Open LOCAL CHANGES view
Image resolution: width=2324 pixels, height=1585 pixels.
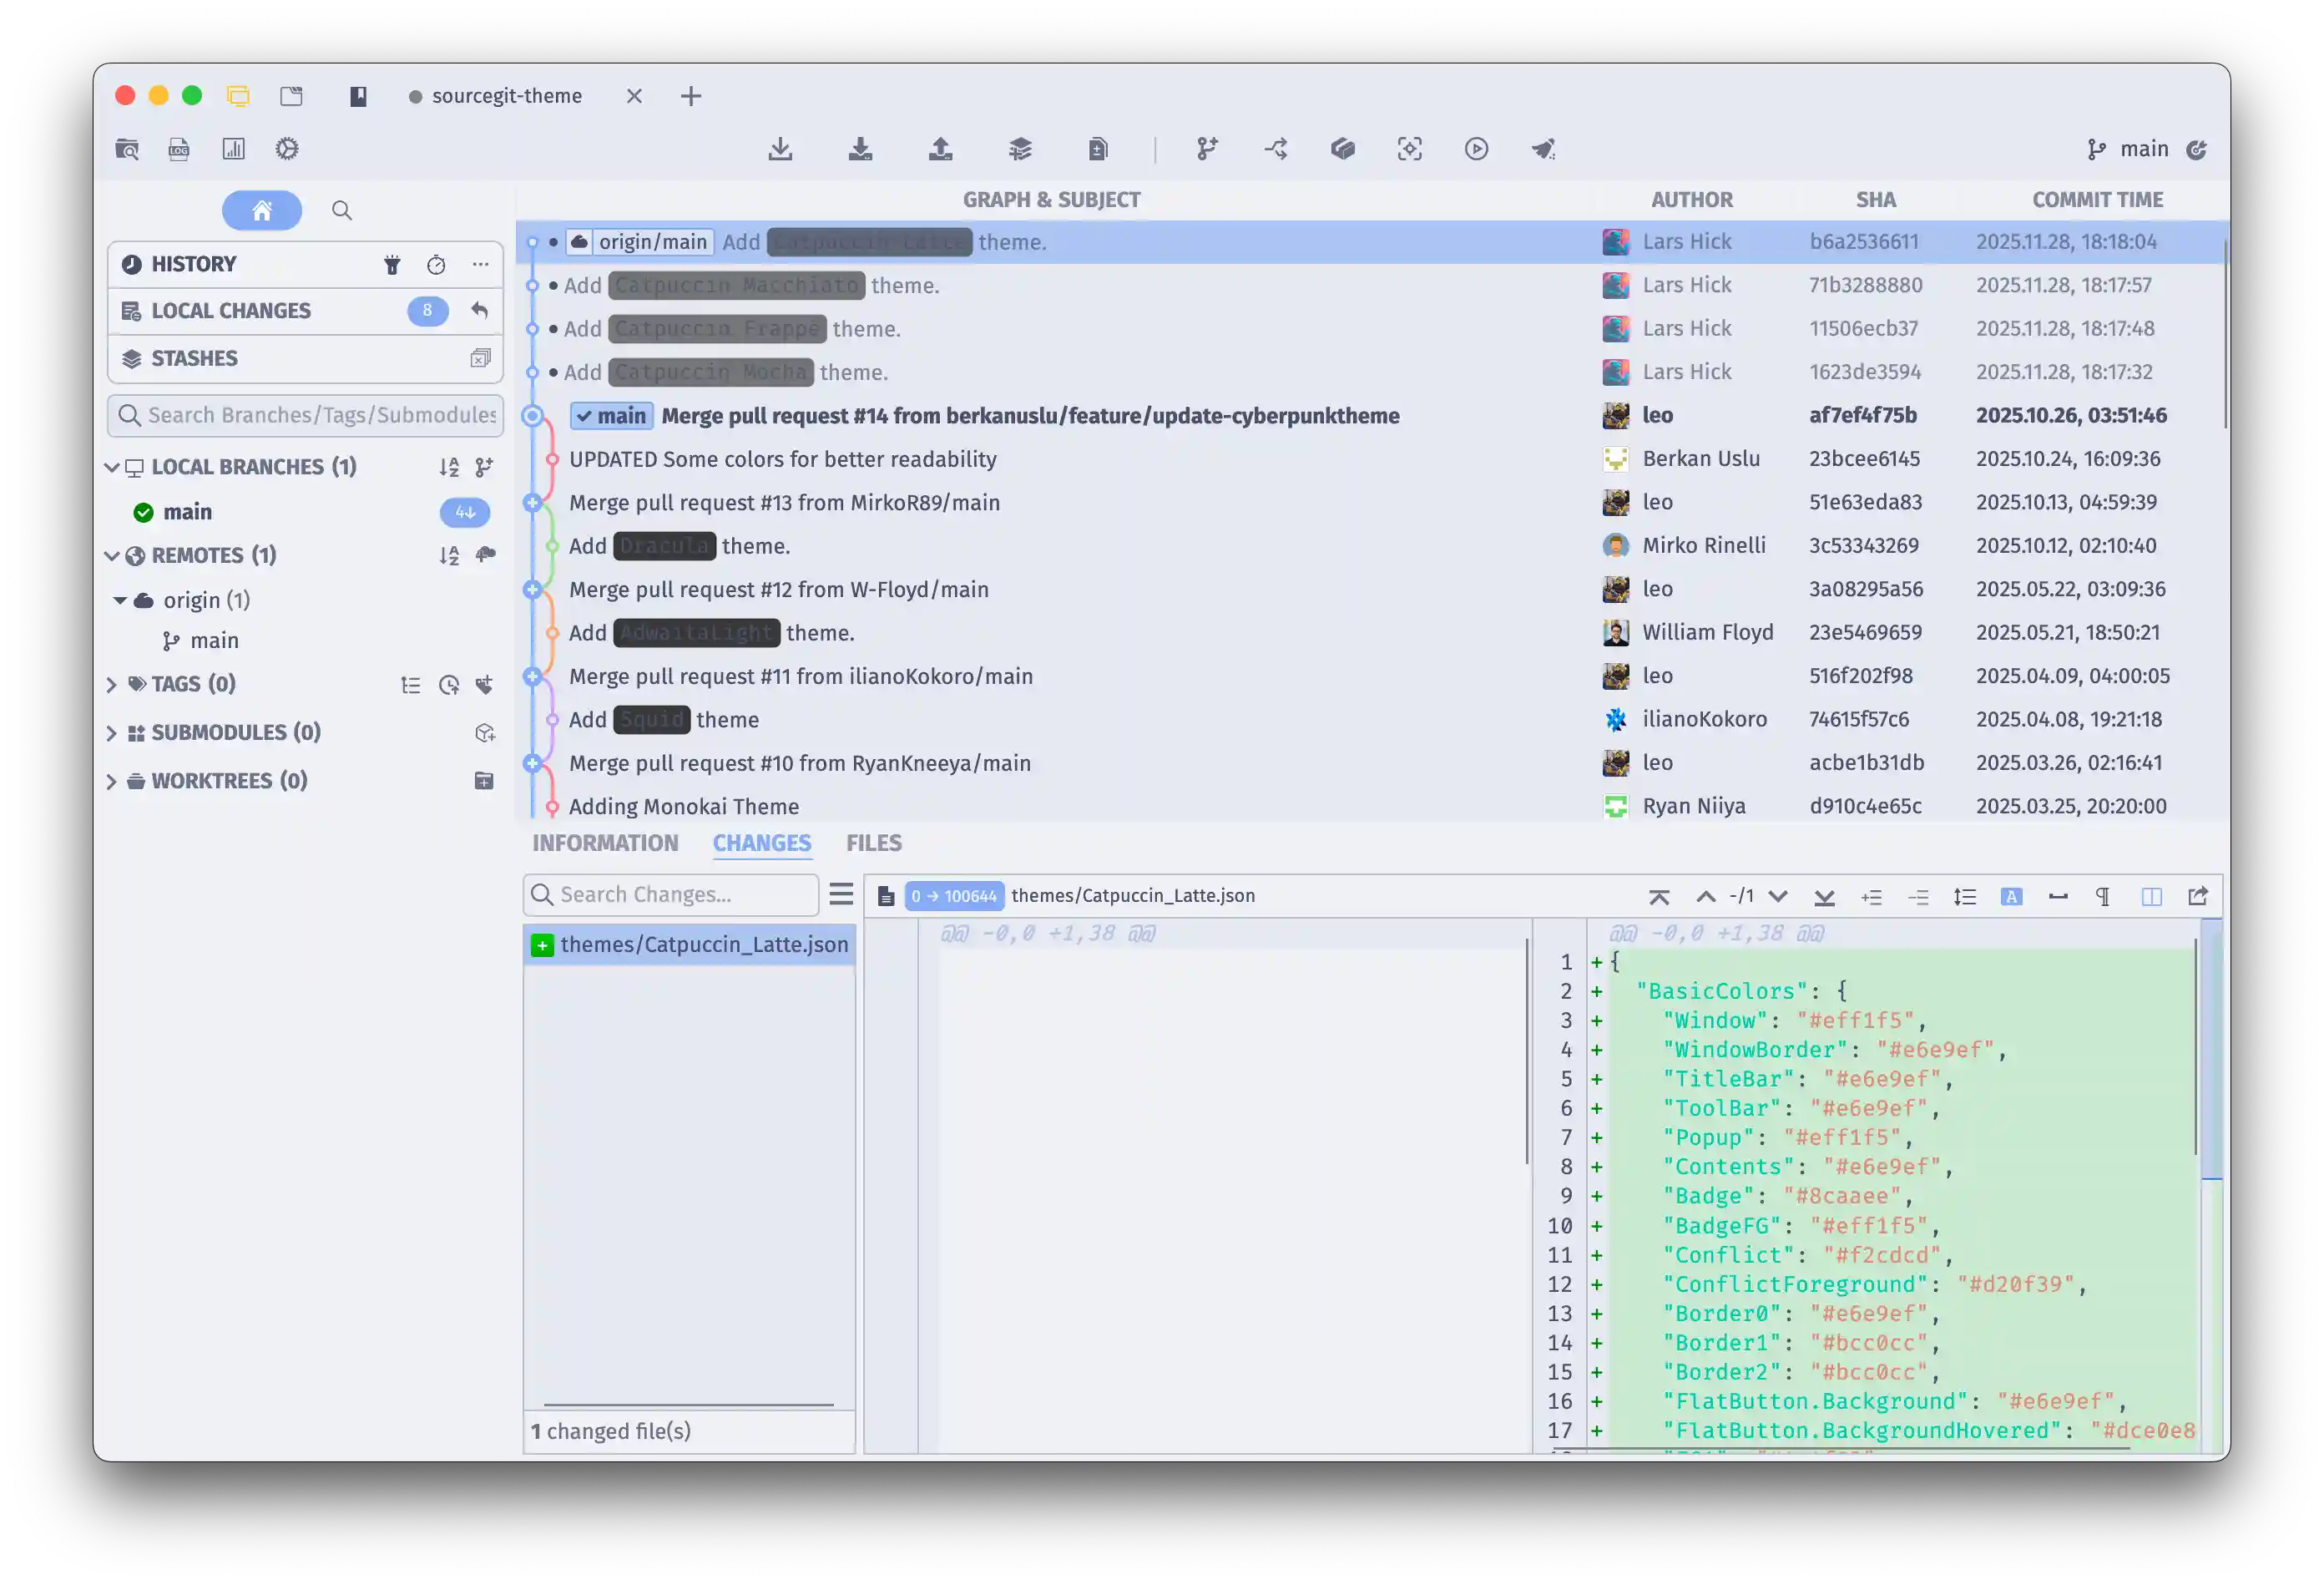point(232,311)
